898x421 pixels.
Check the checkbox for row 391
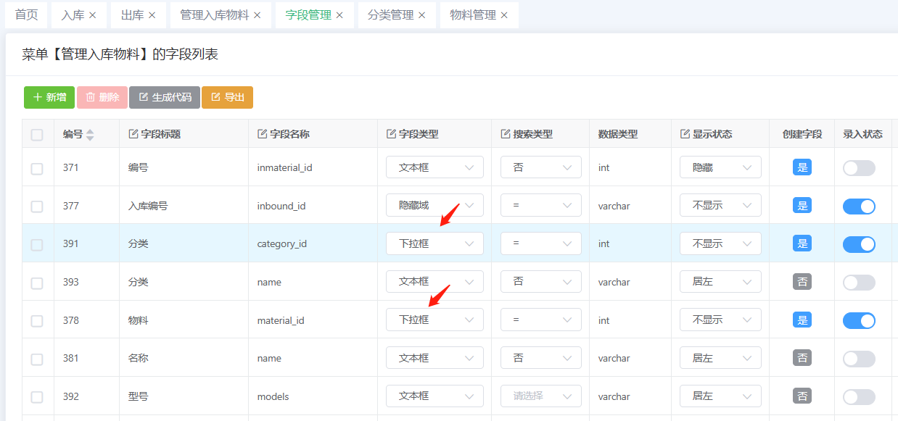coord(37,245)
